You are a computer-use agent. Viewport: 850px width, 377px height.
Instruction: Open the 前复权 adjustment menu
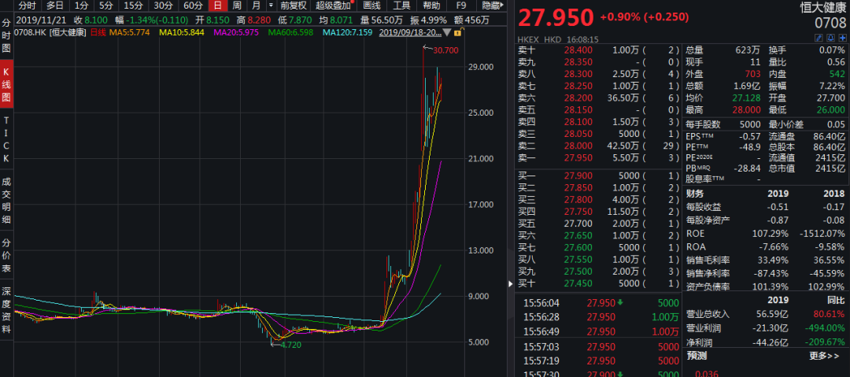pos(294,6)
